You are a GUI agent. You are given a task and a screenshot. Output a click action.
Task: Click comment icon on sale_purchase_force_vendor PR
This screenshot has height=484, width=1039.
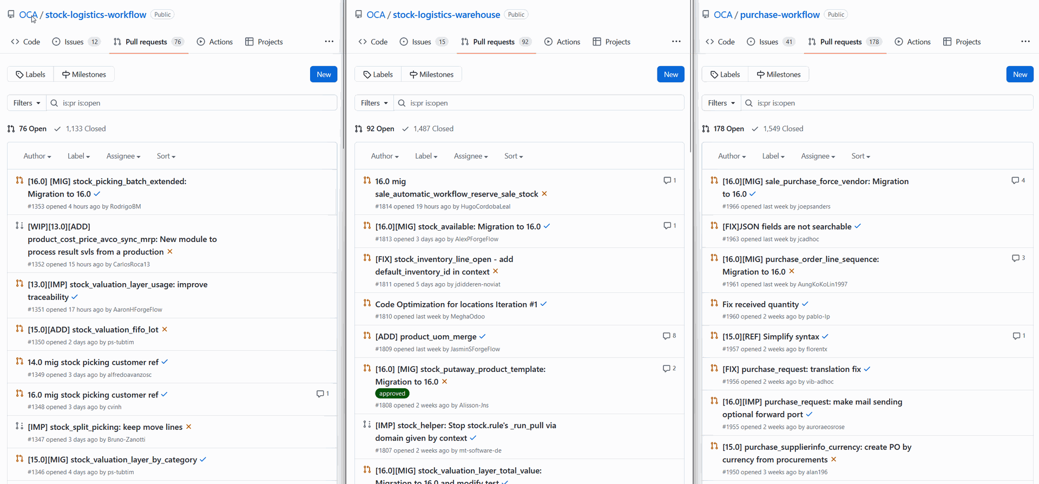[x=1015, y=181]
